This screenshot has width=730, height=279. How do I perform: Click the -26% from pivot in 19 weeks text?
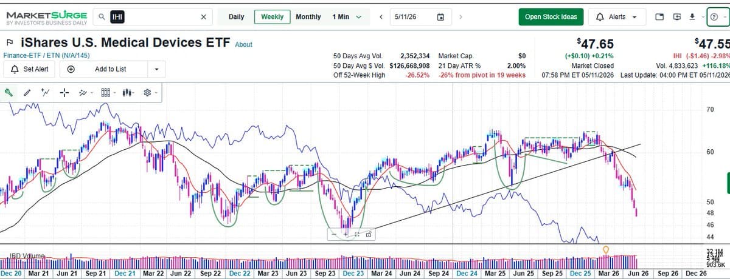482,75
